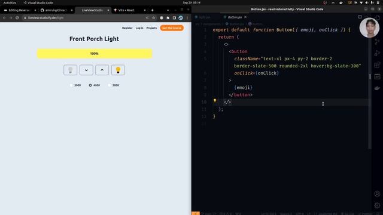Select the 5000 temperature radio option

click(110, 85)
